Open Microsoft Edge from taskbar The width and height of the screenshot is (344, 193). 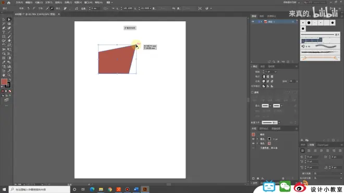(x=92, y=189)
